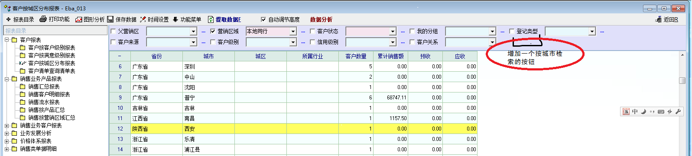692x156 pixels.
Task: Click the 返回 icon at top right
Action: coord(659,19)
